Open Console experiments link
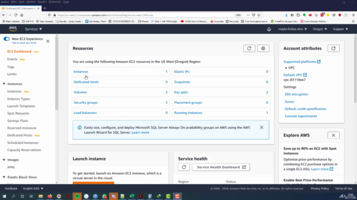The height and width of the screenshot is (200, 357). [x=301, y=116]
